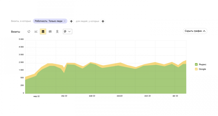The height and width of the screenshot is (116, 218).
Task: Click the 'Визиты' metric title
Action: (15, 32)
